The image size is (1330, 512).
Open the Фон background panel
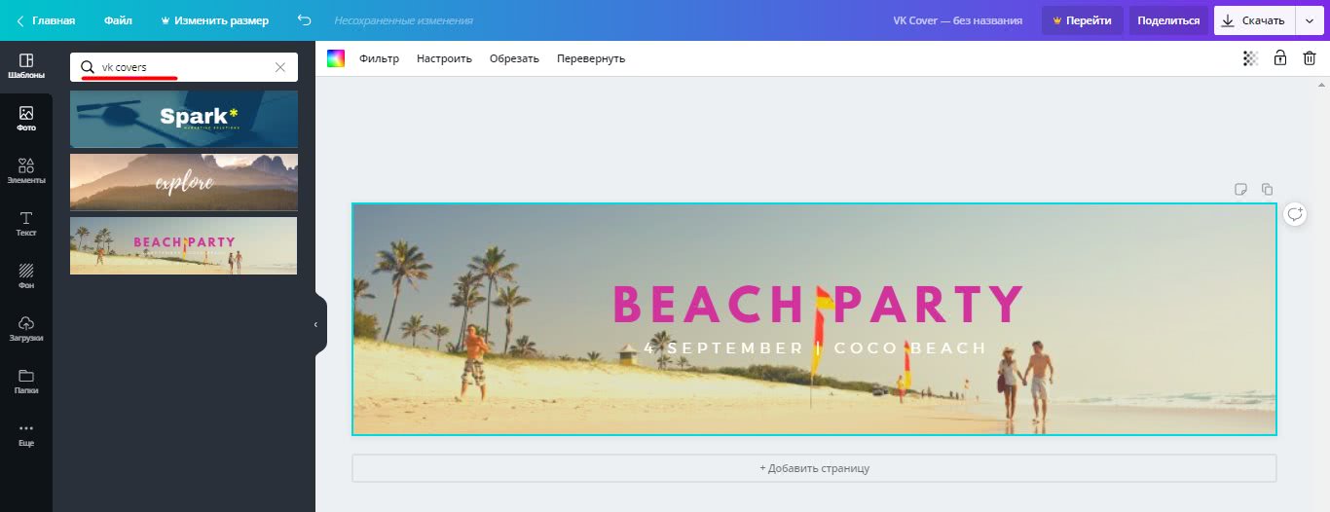click(x=26, y=276)
